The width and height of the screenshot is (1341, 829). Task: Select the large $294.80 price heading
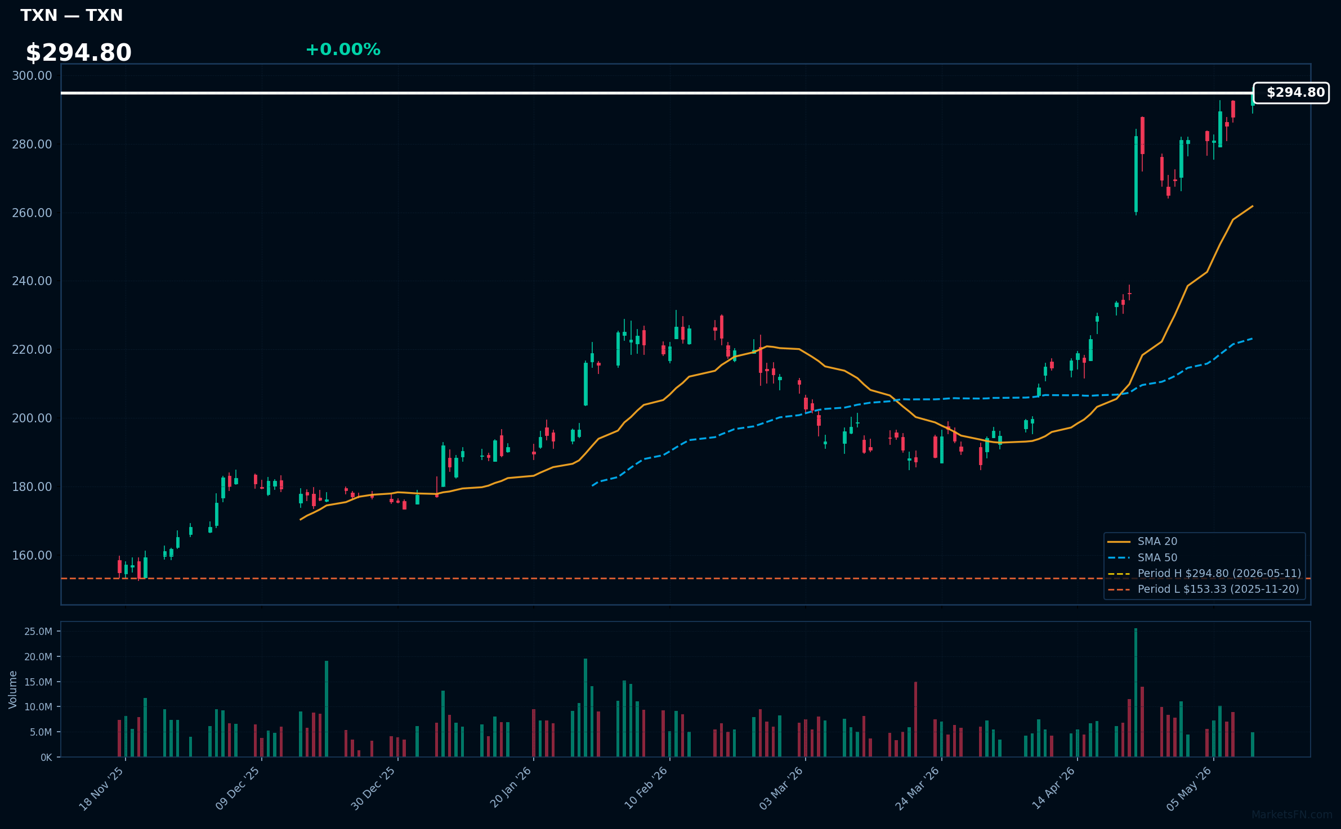[79, 53]
